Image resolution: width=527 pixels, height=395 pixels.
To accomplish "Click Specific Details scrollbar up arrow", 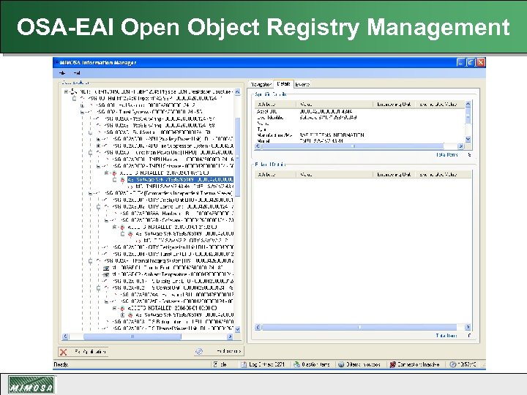I will pos(468,104).
